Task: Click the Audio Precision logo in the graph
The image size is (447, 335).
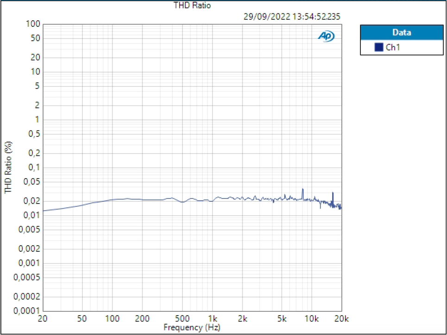Action: tap(326, 36)
